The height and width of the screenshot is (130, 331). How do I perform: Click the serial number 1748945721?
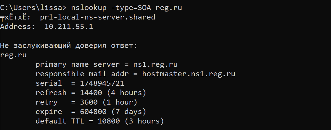[102, 83]
